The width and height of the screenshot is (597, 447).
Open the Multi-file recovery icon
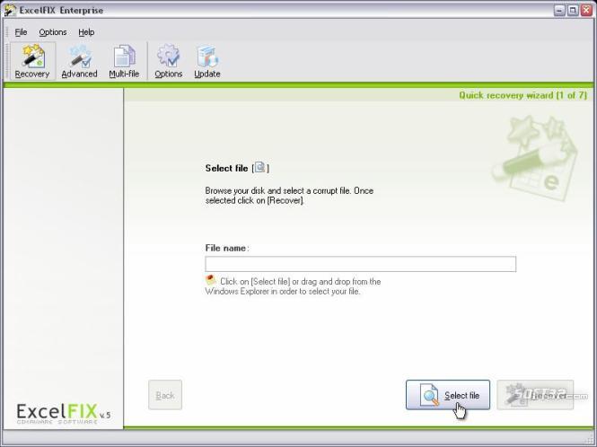point(124,61)
